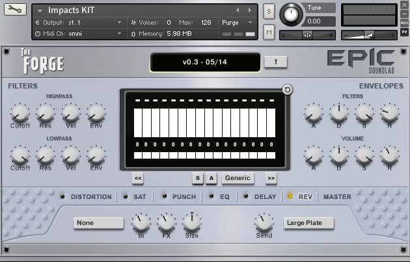Open the Large Plate reverb dropdown
Image resolution: width=410 pixels, height=262 pixels.
(x=309, y=223)
